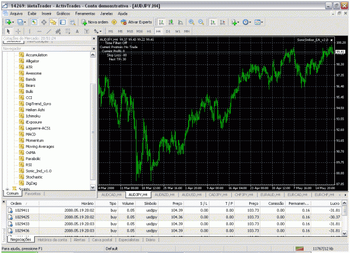The image size is (350, 253).
Task: Select the W1 timeframe
Action: 178,31
